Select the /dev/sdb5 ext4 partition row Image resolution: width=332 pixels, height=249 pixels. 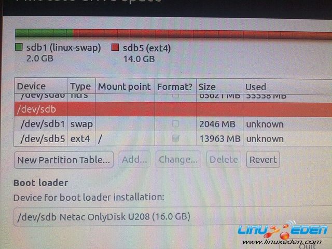[x=173, y=139]
